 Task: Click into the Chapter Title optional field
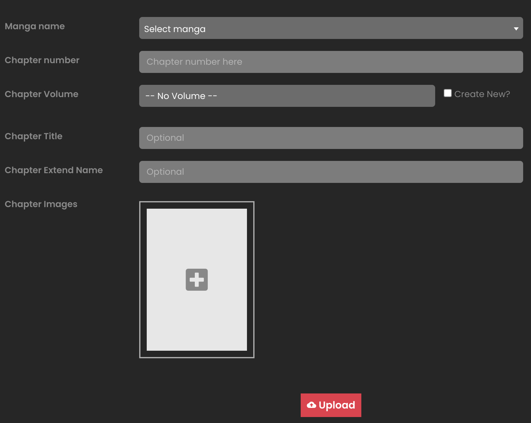tap(331, 138)
